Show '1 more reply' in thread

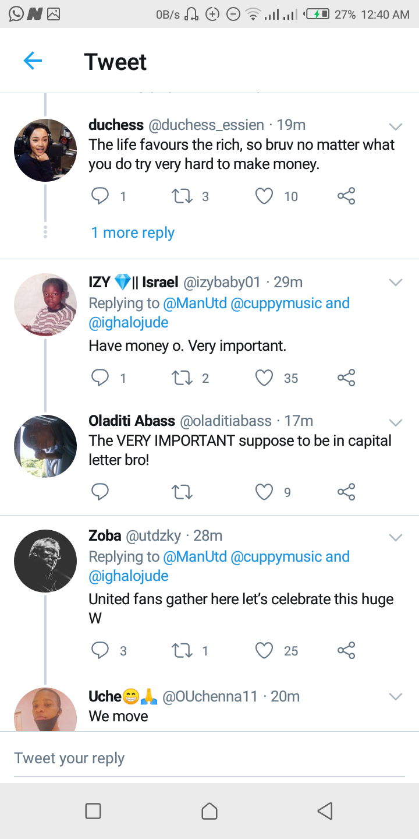tap(133, 233)
